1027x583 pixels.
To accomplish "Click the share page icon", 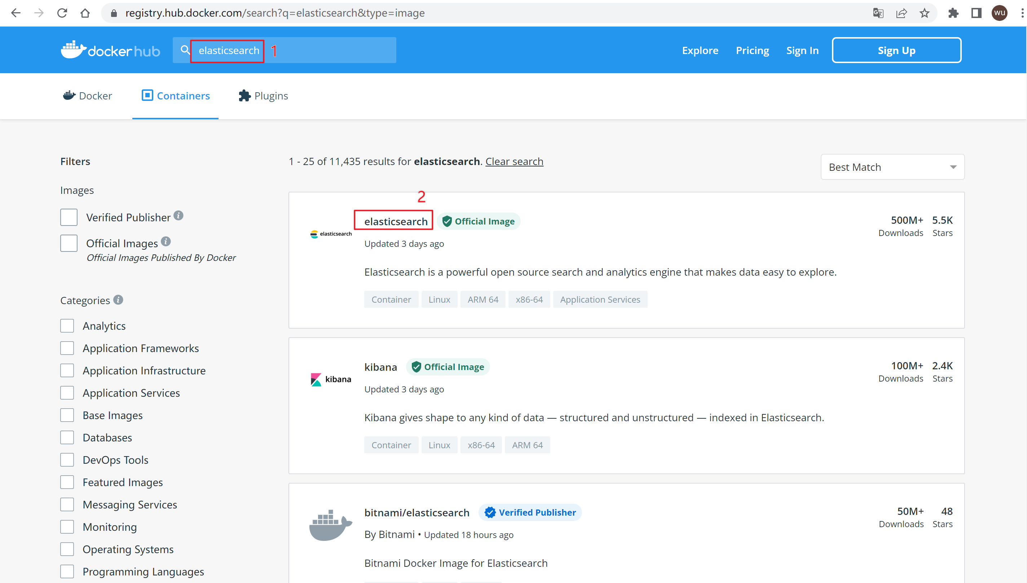I will click(901, 13).
